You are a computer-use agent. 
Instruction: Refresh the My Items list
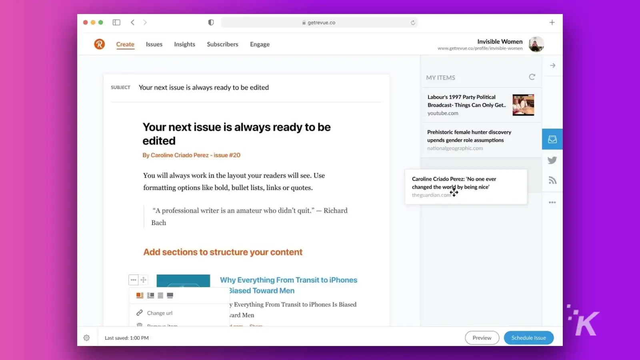(x=532, y=77)
